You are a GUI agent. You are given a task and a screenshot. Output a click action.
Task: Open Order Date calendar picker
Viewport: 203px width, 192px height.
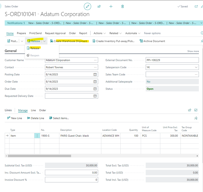point(95,82)
